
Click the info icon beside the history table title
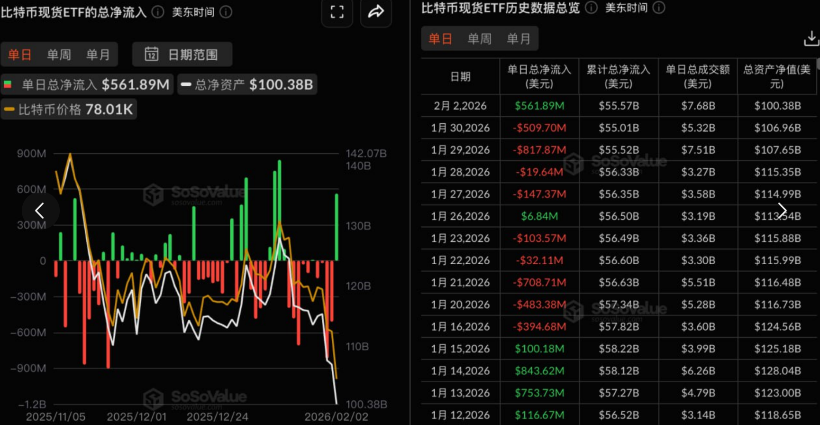pyautogui.click(x=591, y=8)
